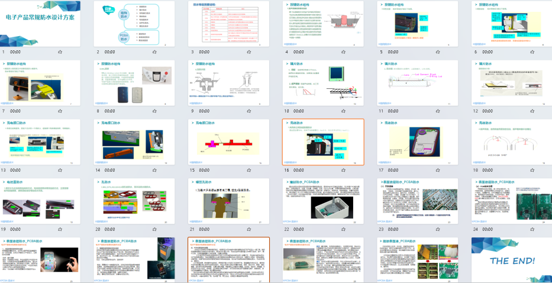The image size is (552, 283).
Task: Click the 00:00 timing under slide 1
Action: [x=15, y=52]
